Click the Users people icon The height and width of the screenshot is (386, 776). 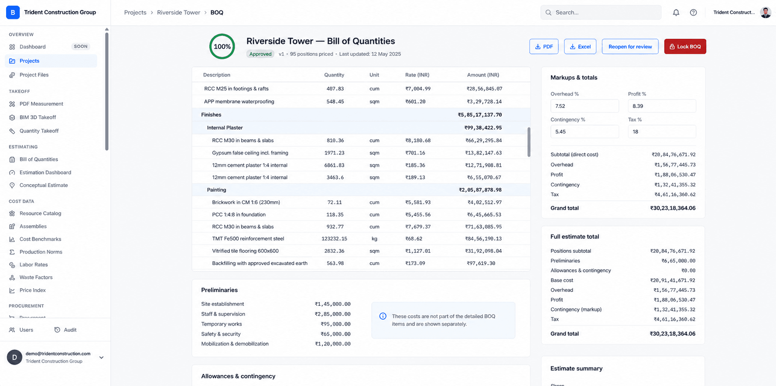(x=12, y=330)
